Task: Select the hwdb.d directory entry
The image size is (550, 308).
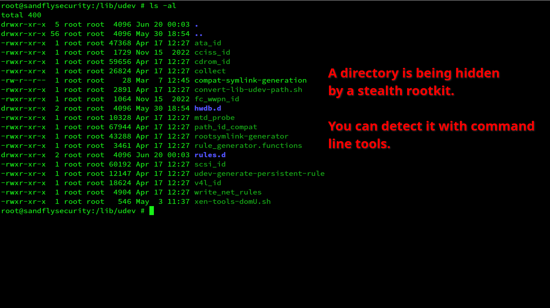Action: click(208, 108)
